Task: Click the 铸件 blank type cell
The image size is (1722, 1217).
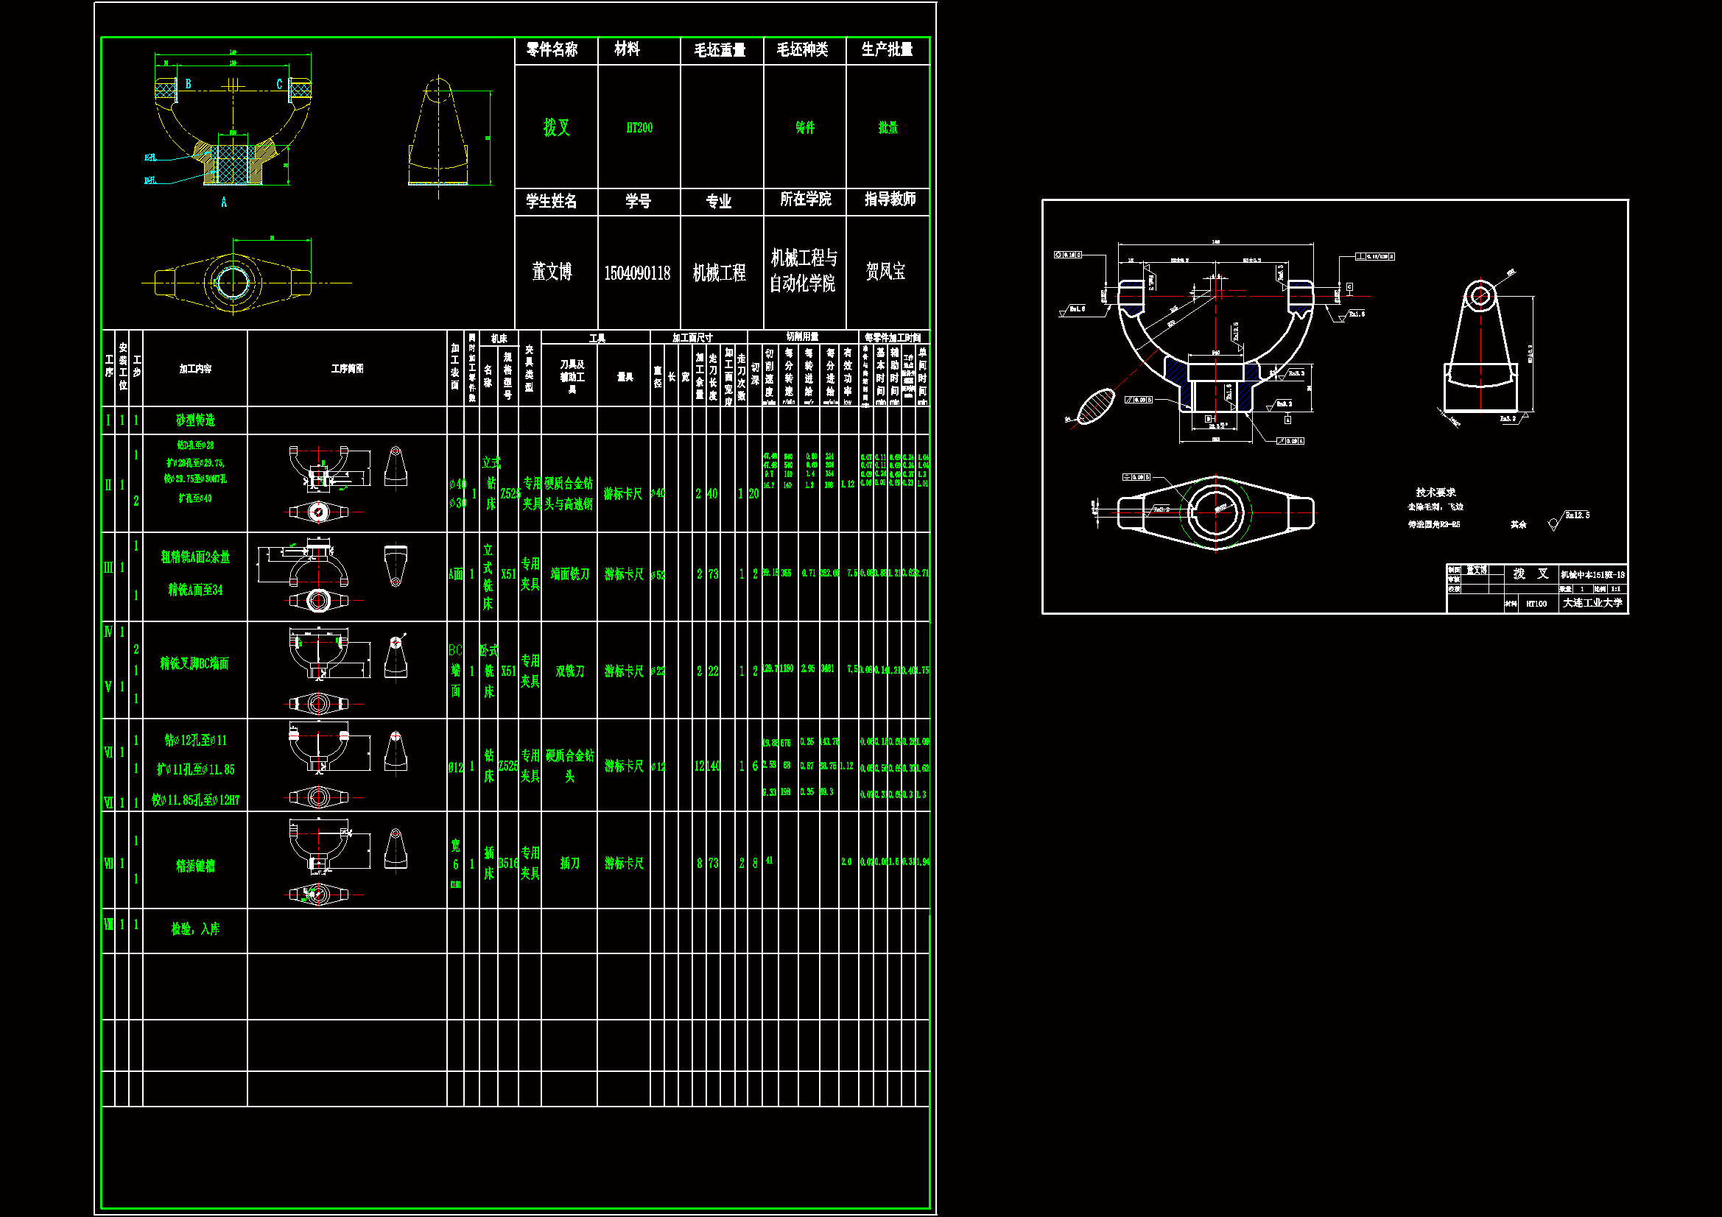Action: click(x=805, y=127)
